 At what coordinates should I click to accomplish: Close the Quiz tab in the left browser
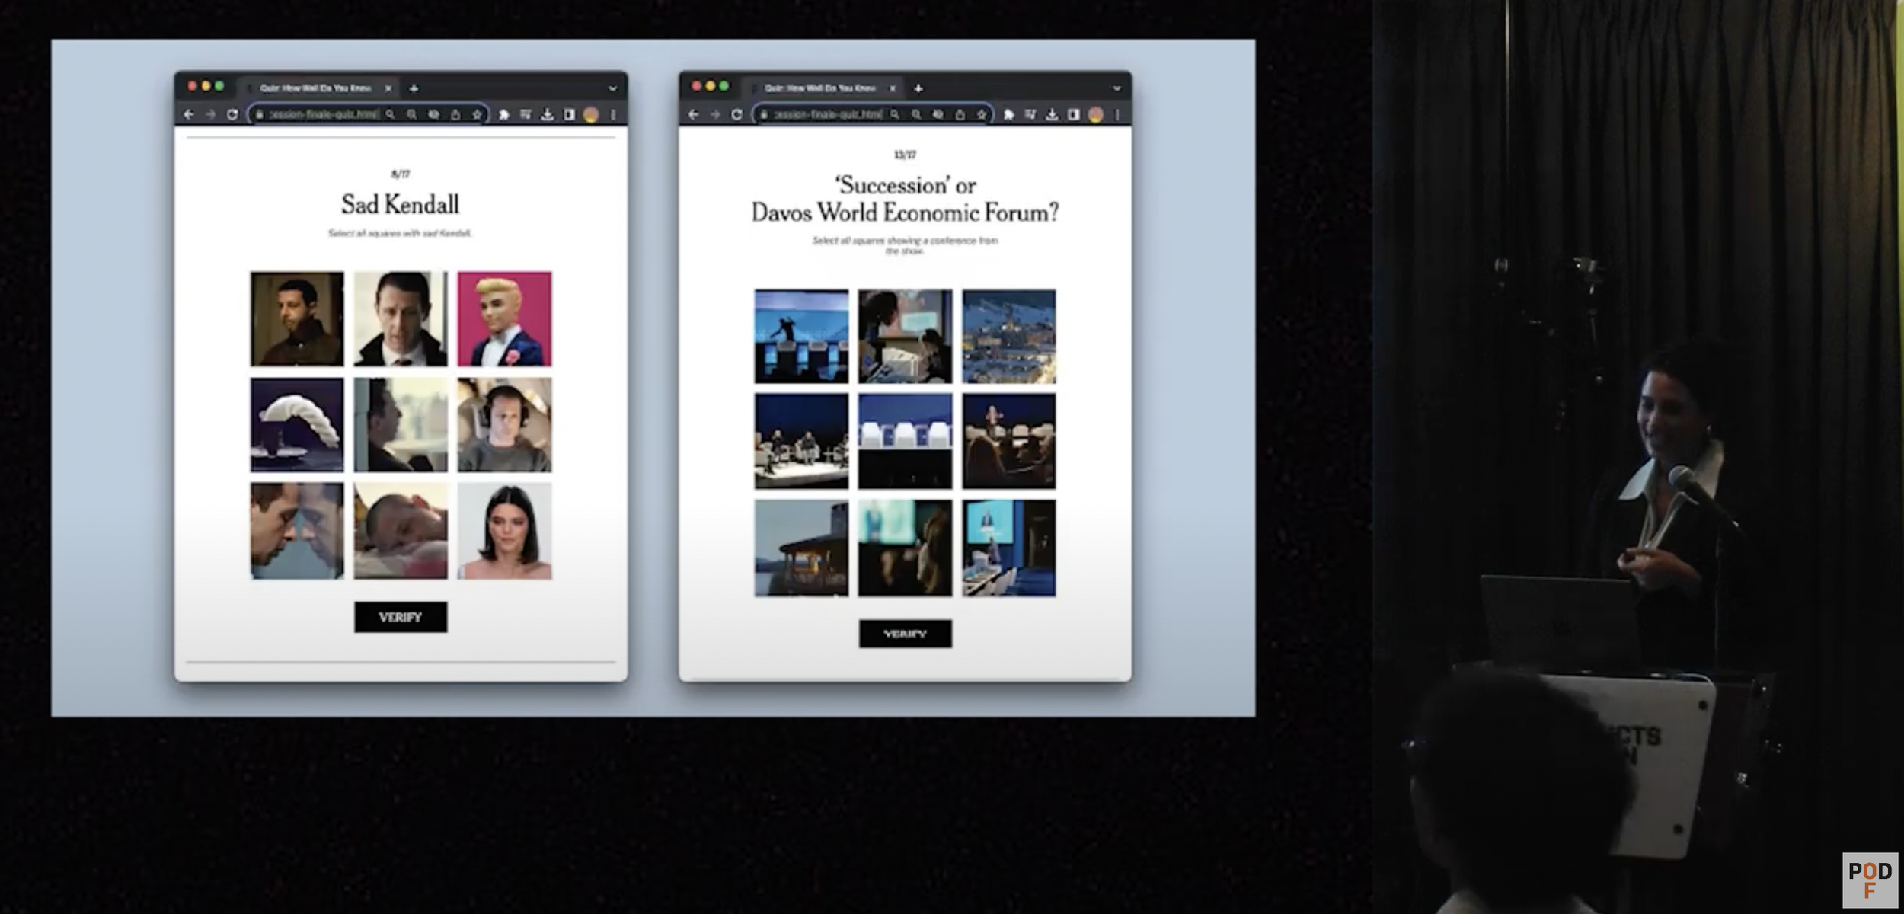point(388,88)
